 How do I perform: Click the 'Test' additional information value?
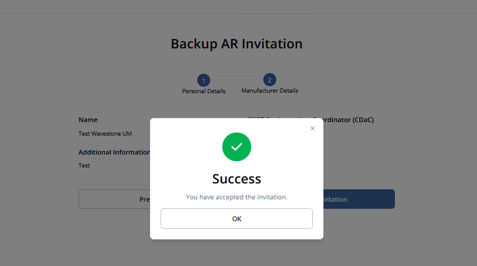84,166
